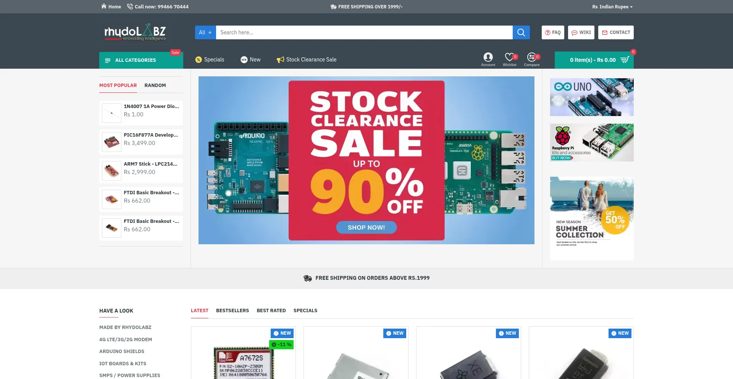This screenshot has height=379, width=733.
Task: Open the All search category dropdown
Action: (x=205, y=32)
